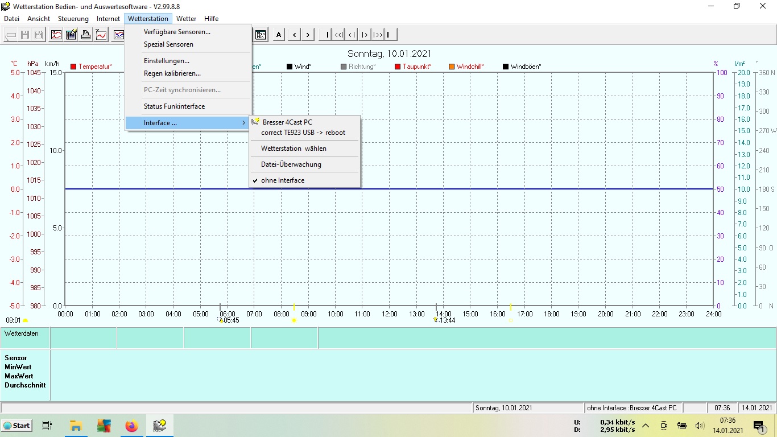Expand the 'Interface ...' submenu arrow

click(x=244, y=123)
